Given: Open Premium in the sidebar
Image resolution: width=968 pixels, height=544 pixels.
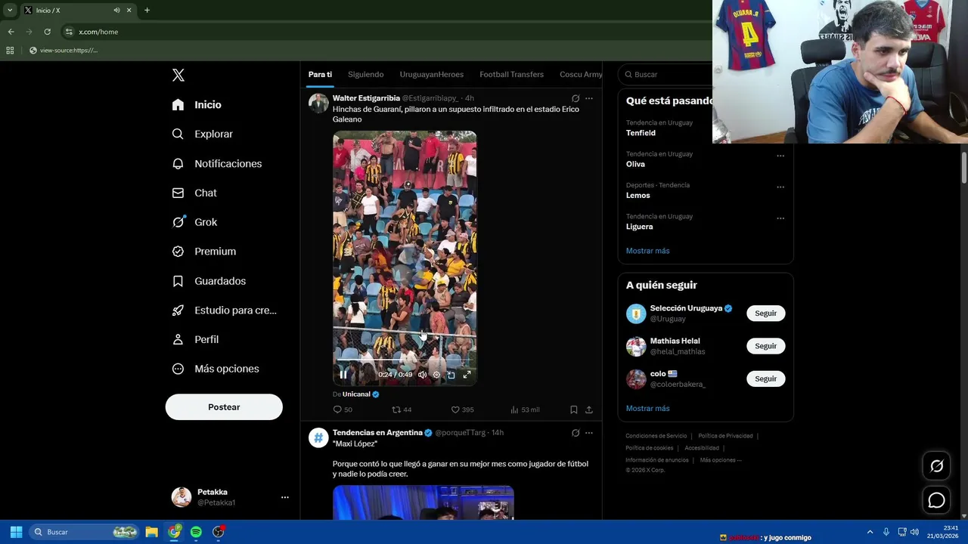Looking at the screenshot, I should point(204,252).
